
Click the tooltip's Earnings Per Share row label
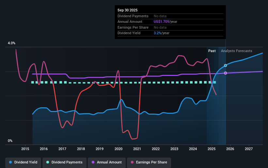(x=133, y=27)
